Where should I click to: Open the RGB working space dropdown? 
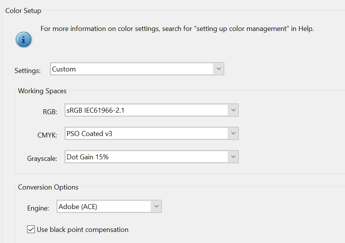151,110
